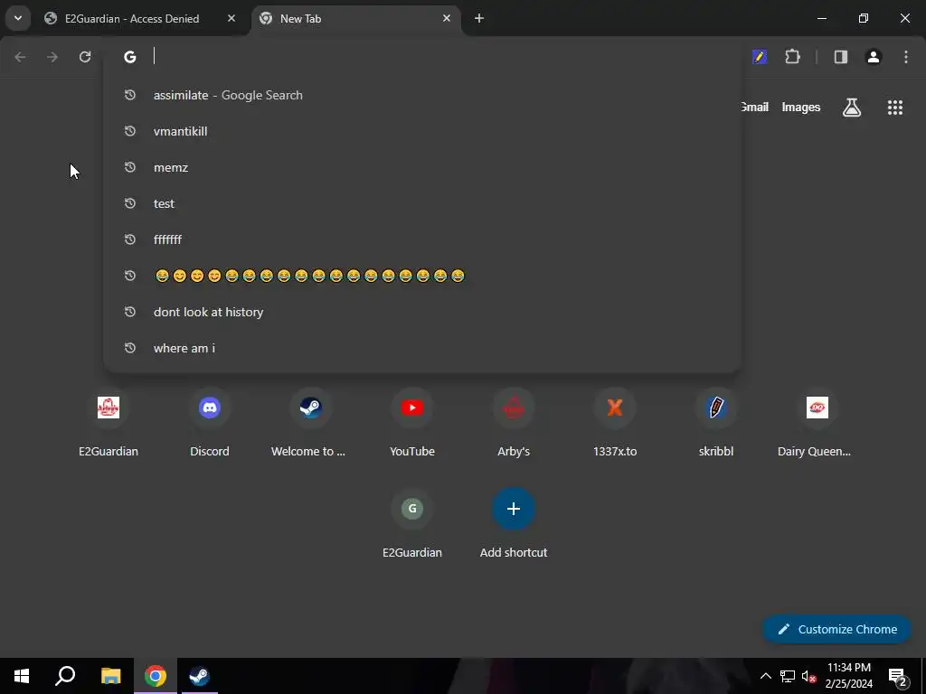The image size is (926, 694).
Task: Show hidden system tray icons
Action: pyautogui.click(x=765, y=676)
